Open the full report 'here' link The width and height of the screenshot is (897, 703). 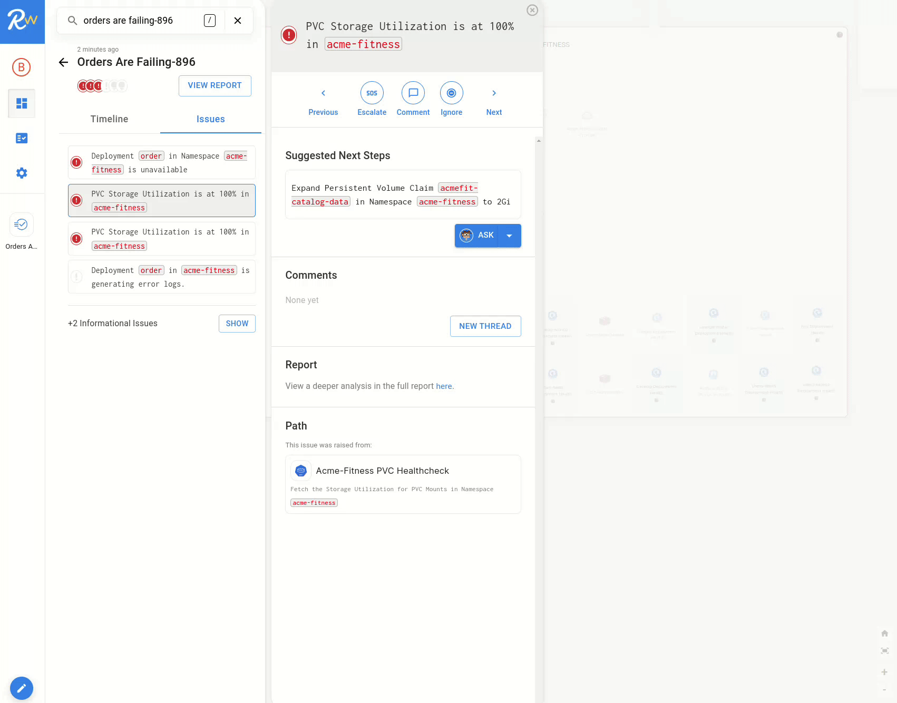coord(444,386)
